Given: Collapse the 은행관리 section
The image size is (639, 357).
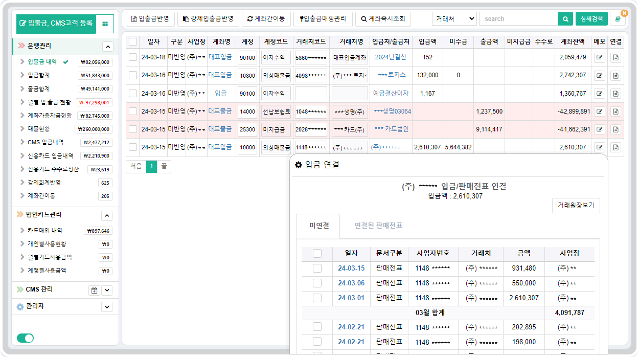Looking at the screenshot, I should pos(107,47).
